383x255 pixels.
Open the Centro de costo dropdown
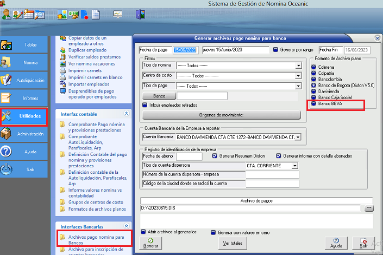pos(298,76)
